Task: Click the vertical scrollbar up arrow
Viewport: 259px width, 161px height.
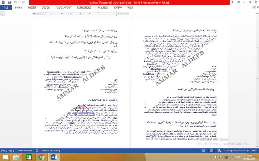Action: [257, 14]
